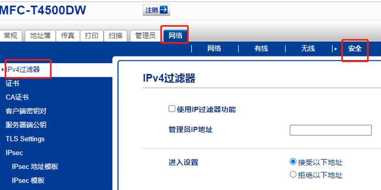Open the 常规 tab
Image resolution: width=381 pixels, height=190 pixels.
click(x=11, y=36)
